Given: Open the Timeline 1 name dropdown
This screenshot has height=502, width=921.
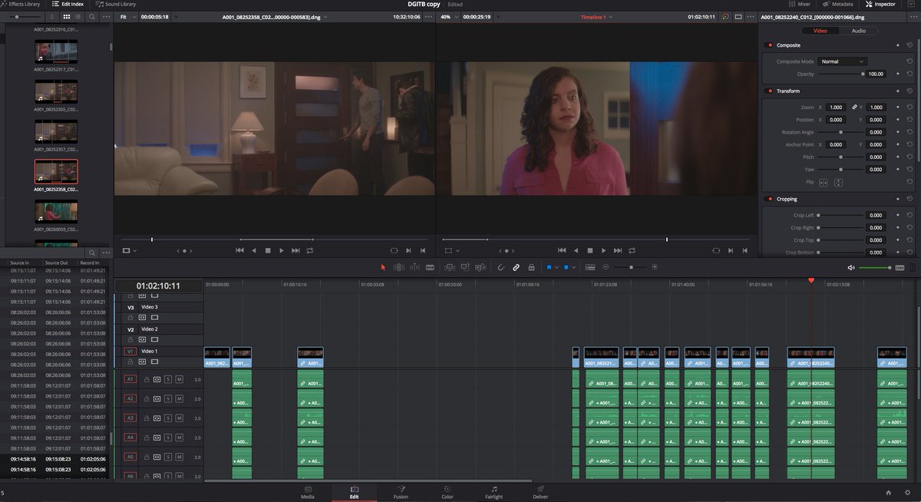Looking at the screenshot, I should [x=596, y=16].
